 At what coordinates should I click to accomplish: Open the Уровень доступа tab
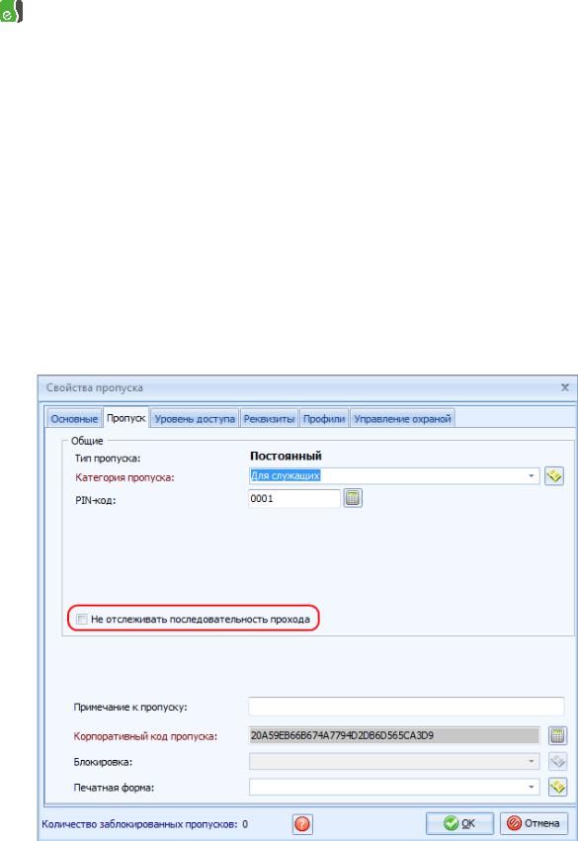195,419
